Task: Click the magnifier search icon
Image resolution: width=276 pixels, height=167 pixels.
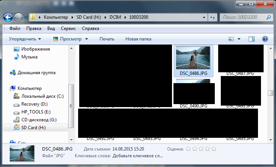Action: pyautogui.click(x=268, y=17)
